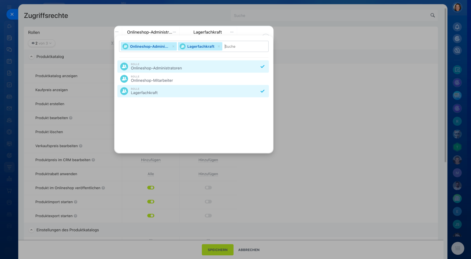The width and height of the screenshot is (471, 259).
Task: Open the round menu button at bottom right
Action: (x=458, y=248)
